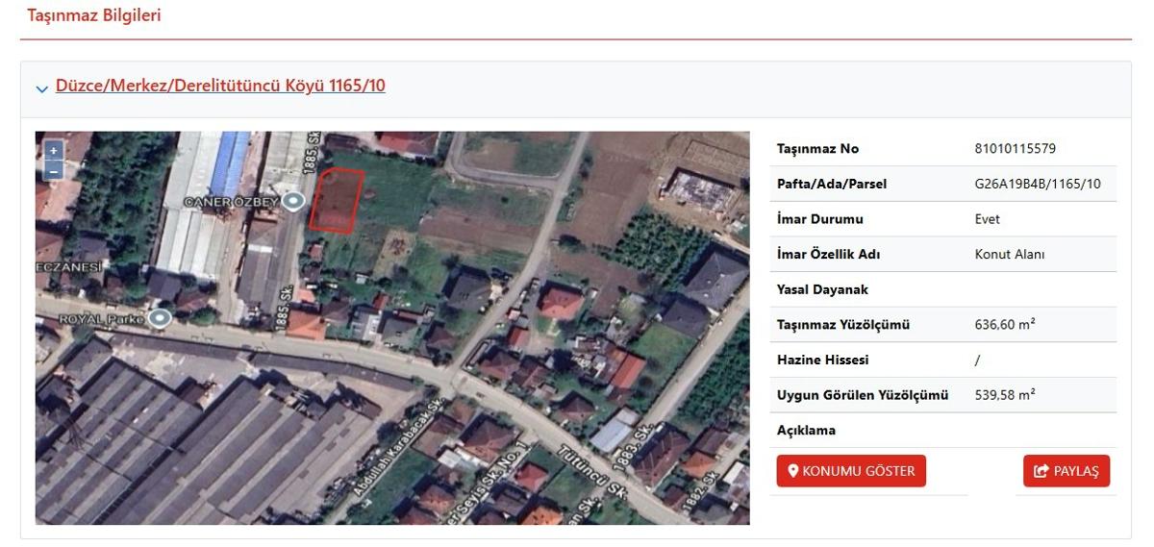Click the Uygun Görülen Yüzölçümü value 539,58 m²

coord(1004,395)
